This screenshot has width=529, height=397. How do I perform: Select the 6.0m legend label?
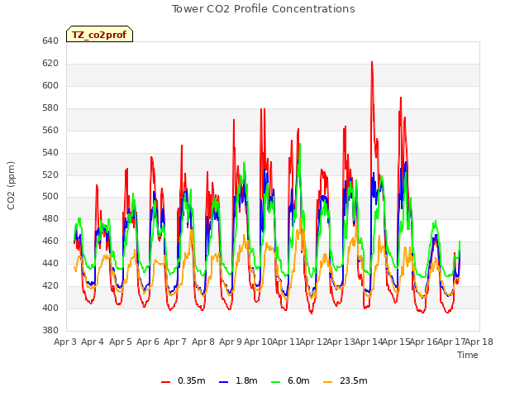point(298,380)
